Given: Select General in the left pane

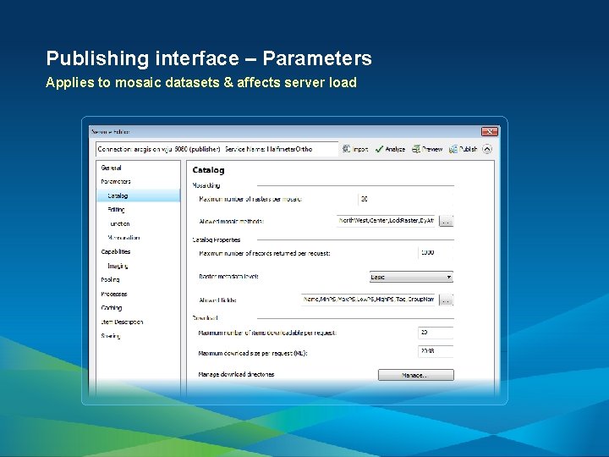Looking at the screenshot, I should (x=111, y=168).
